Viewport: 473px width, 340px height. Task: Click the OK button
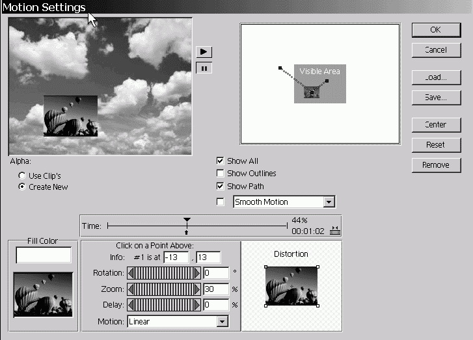(x=435, y=30)
